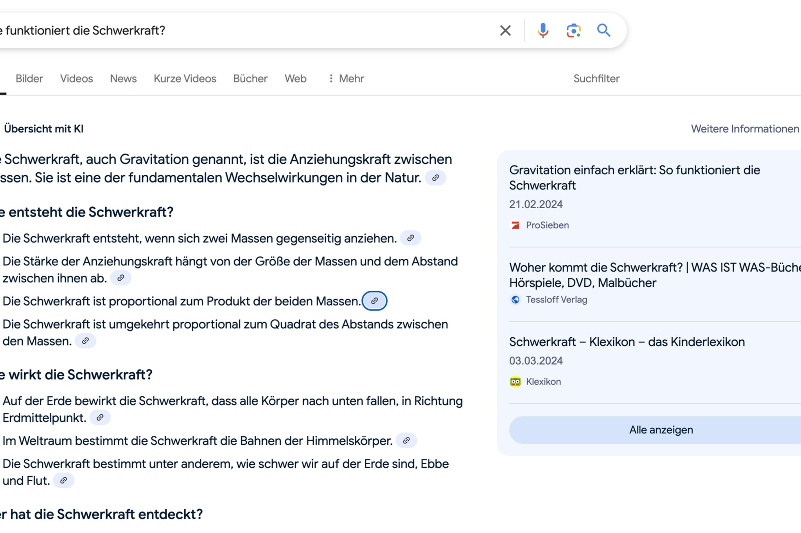
Task: Open source link icon after 'Erdmittelpunkt.'
Action: [100, 417]
